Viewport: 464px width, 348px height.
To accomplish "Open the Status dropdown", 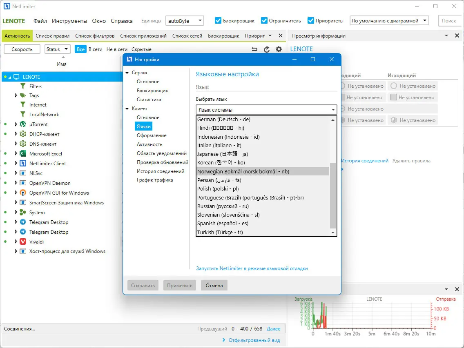I will 58,49.
